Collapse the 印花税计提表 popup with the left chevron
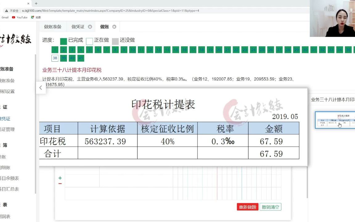The height and width of the screenshot is (222, 355). point(41,88)
